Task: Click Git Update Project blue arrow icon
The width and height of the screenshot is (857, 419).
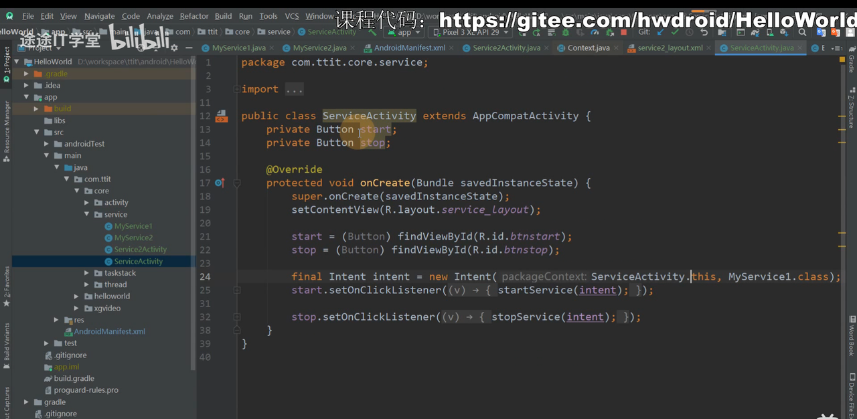Action: click(x=660, y=32)
